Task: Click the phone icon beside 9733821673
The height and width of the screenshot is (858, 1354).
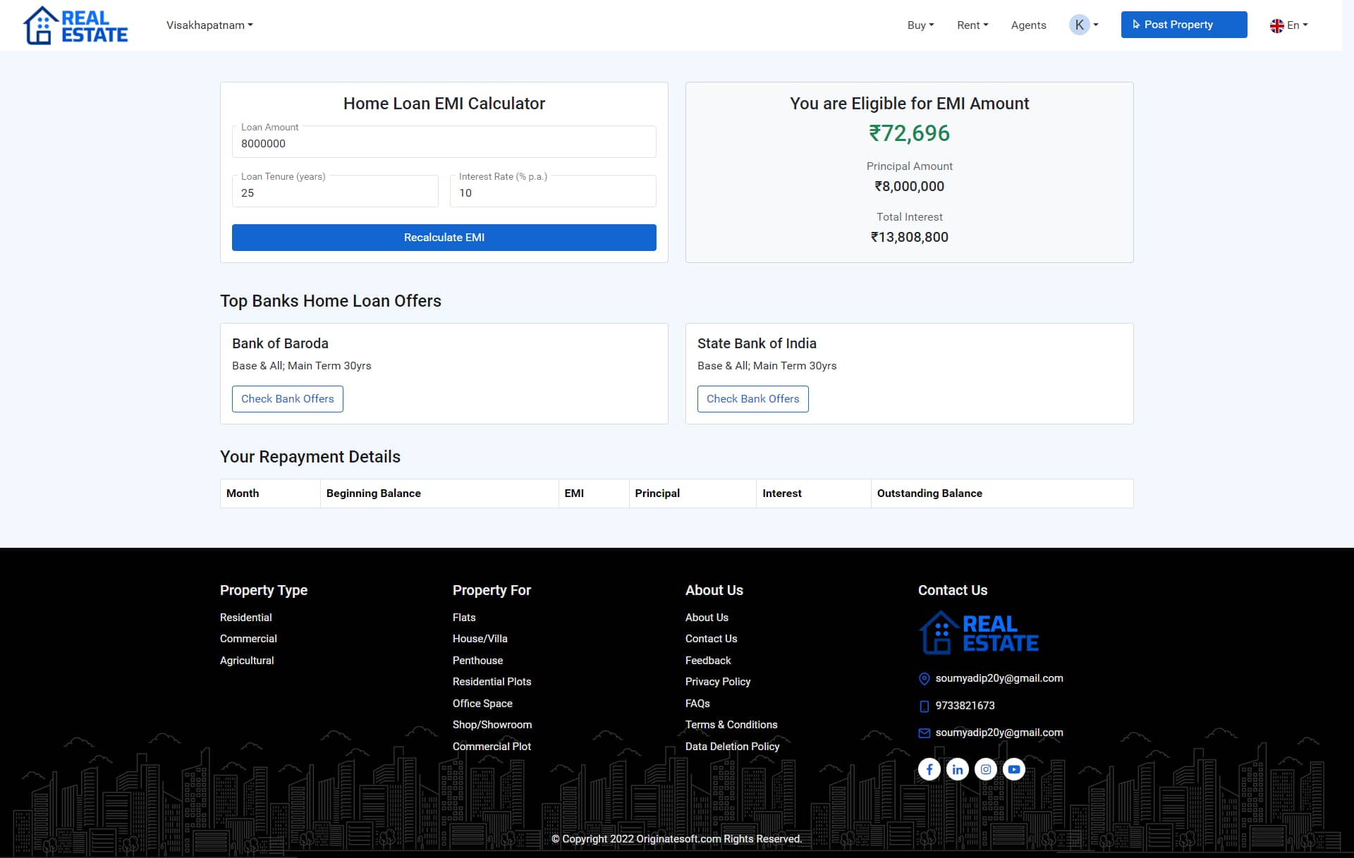Action: 924,706
